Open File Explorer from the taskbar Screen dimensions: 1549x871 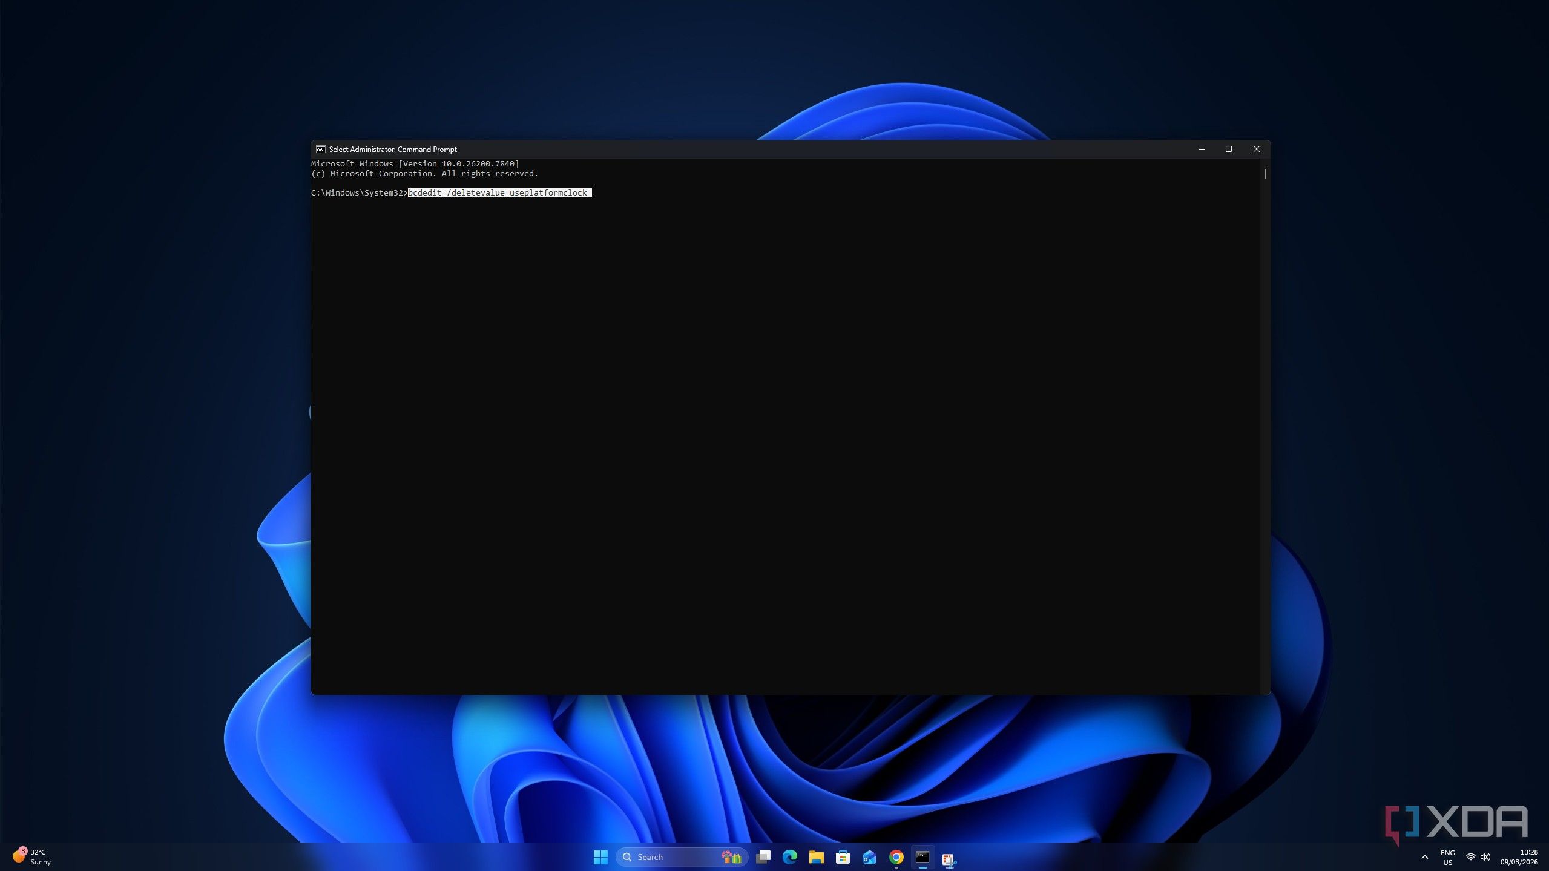pyautogui.click(x=817, y=857)
